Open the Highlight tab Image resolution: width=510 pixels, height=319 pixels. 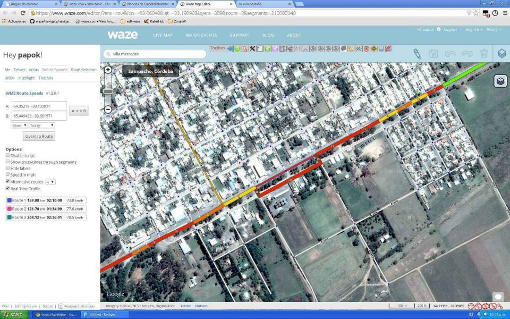click(27, 78)
